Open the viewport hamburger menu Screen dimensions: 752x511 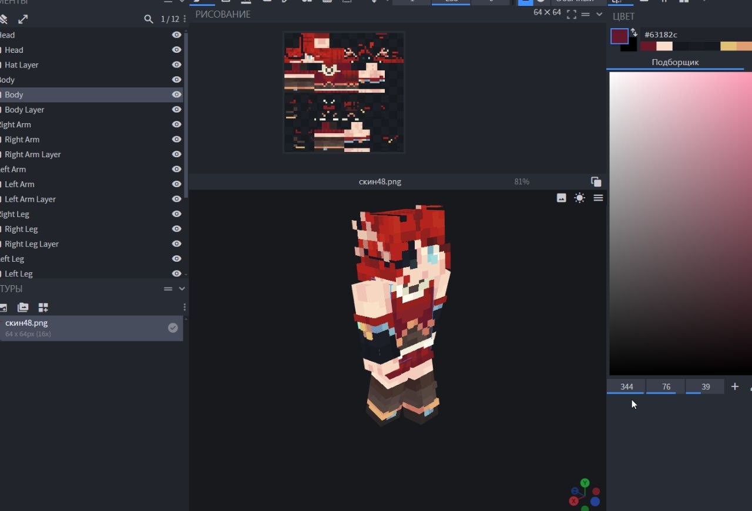(598, 198)
